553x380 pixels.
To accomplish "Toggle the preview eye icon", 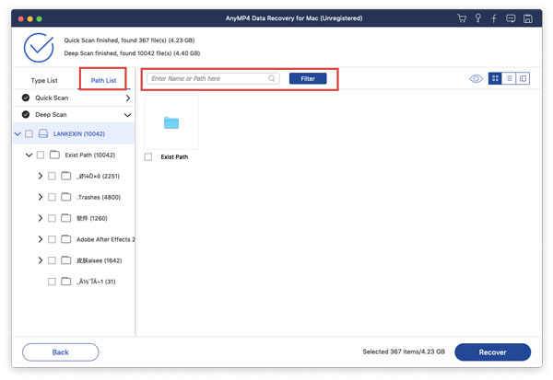I will coord(477,78).
